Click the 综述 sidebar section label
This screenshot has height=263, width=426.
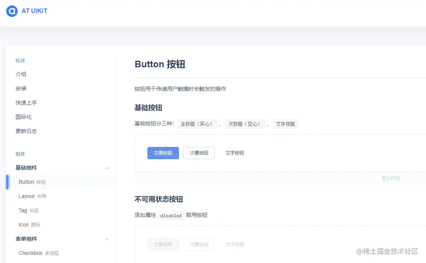[20, 61]
